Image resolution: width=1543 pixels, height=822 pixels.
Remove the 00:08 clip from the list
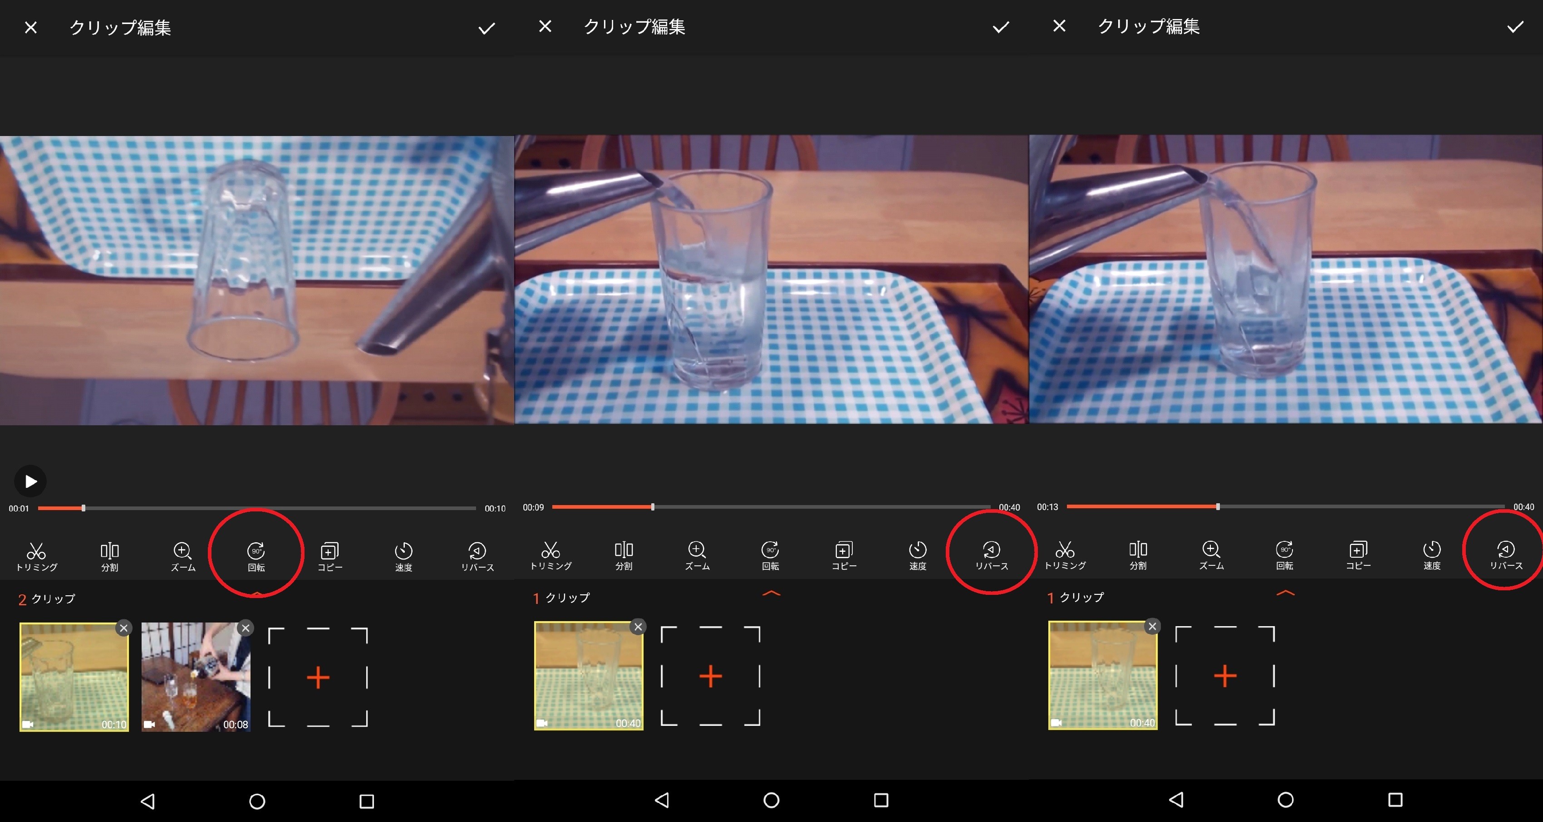coord(245,627)
